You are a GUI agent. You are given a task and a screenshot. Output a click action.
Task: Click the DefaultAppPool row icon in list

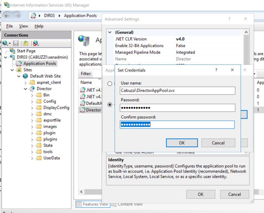tap(82, 103)
